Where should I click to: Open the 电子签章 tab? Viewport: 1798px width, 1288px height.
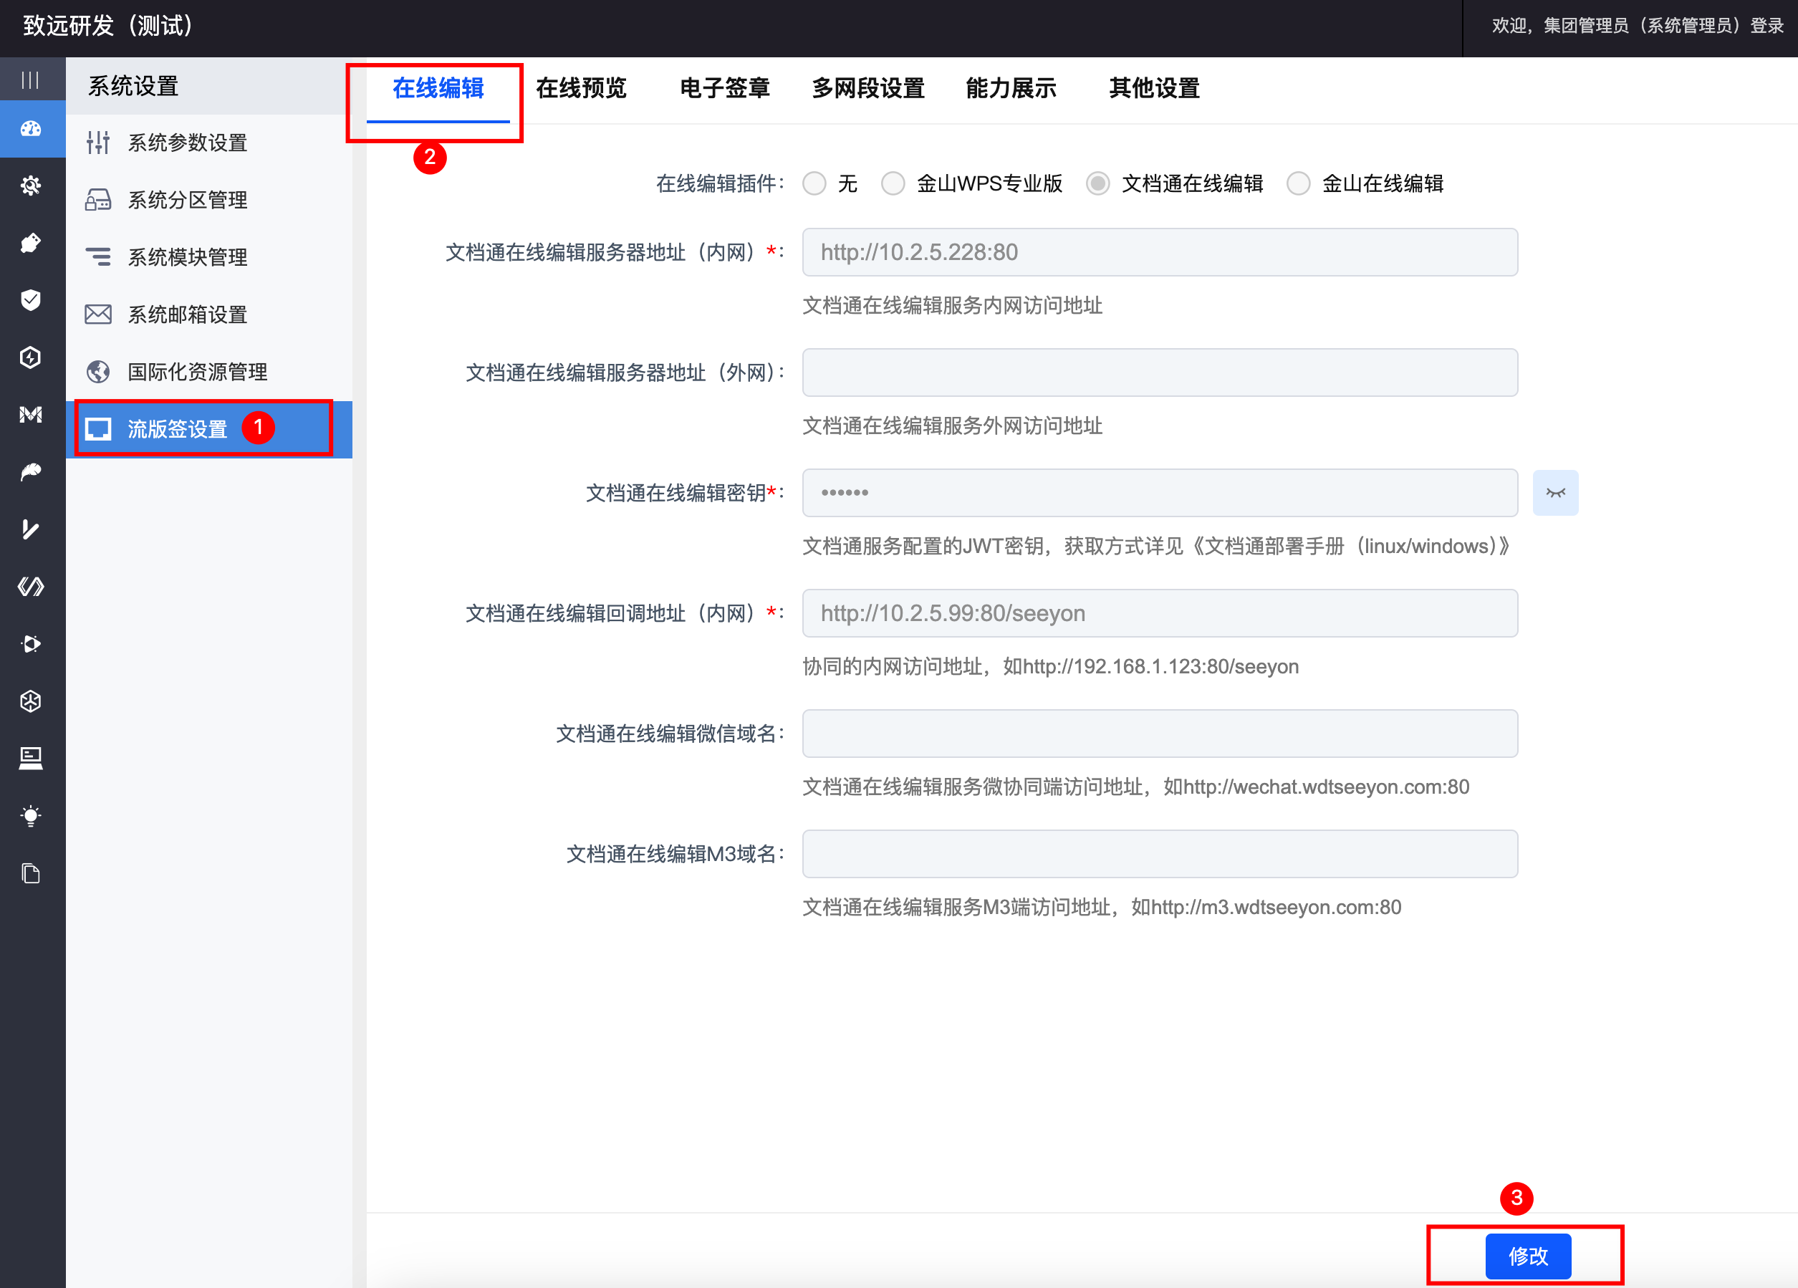[725, 88]
